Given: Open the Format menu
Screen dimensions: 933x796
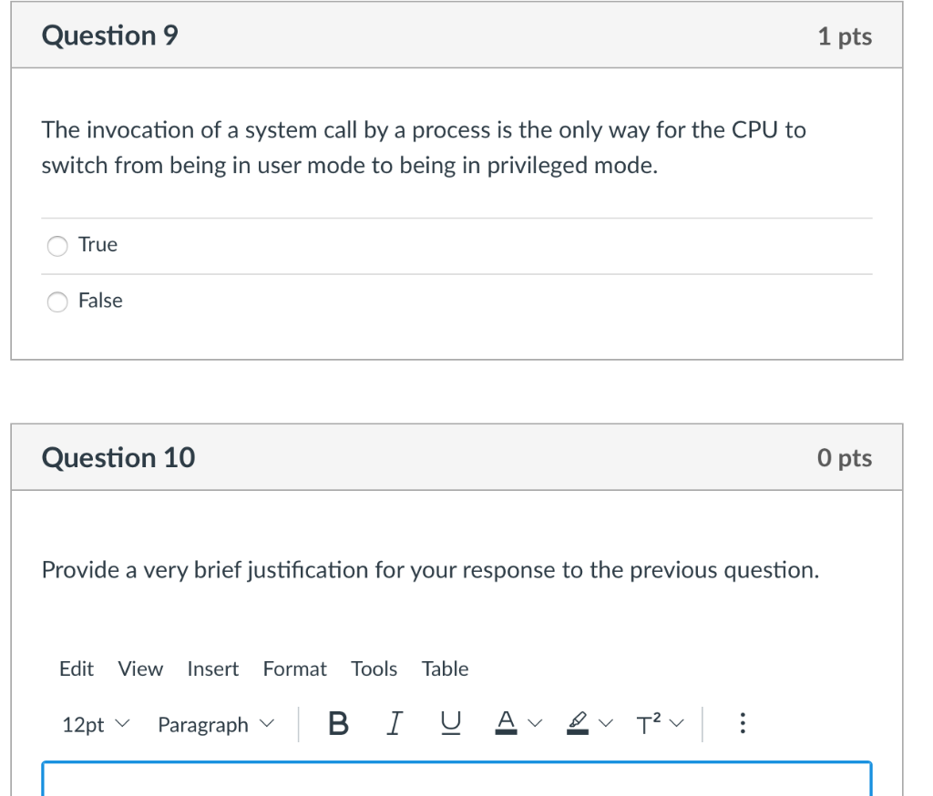Looking at the screenshot, I should pos(294,668).
